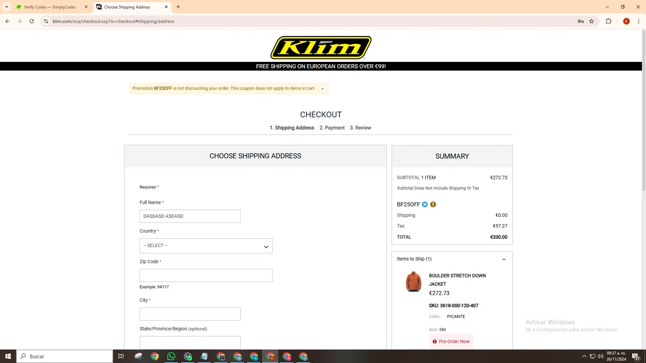Open the notification center icon
This screenshot has height=363, width=646.
pos(636,356)
